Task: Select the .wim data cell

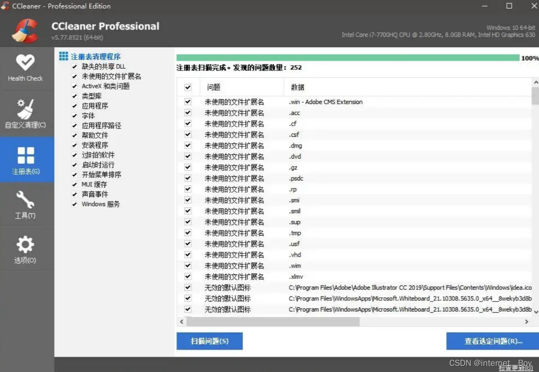Action: (295, 266)
